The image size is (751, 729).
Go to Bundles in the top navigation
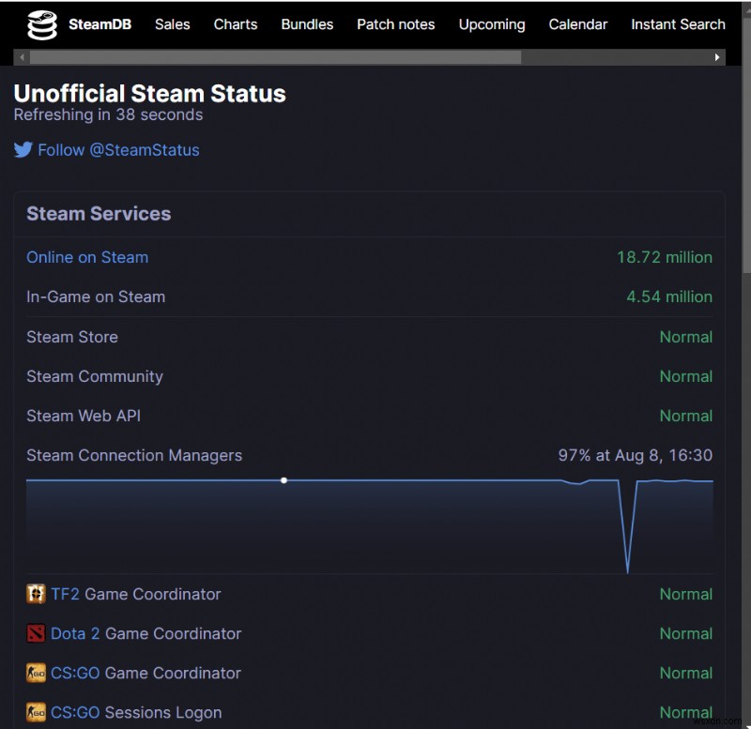307,24
